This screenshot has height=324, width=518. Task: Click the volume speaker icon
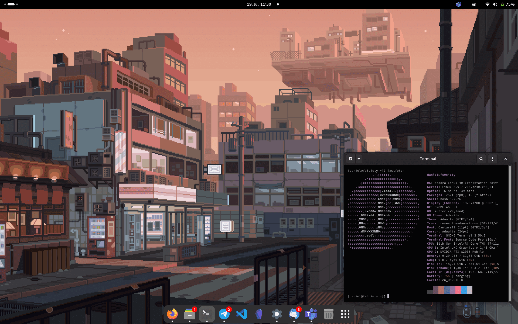pos(495,4)
